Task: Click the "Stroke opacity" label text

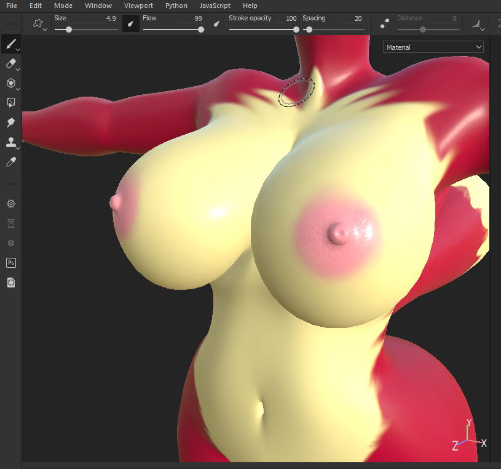Action: coord(250,18)
